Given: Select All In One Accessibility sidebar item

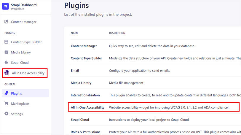Looking at the screenshot, I should click(28, 73).
